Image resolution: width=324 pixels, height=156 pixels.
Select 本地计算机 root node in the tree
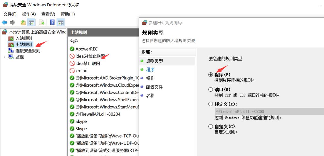[x=37, y=32]
